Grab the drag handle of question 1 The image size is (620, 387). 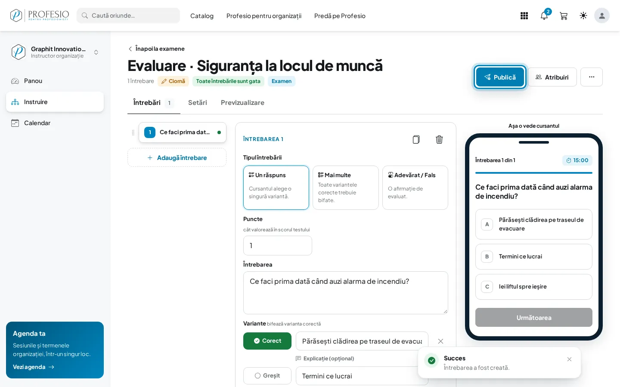coord(133,132)
